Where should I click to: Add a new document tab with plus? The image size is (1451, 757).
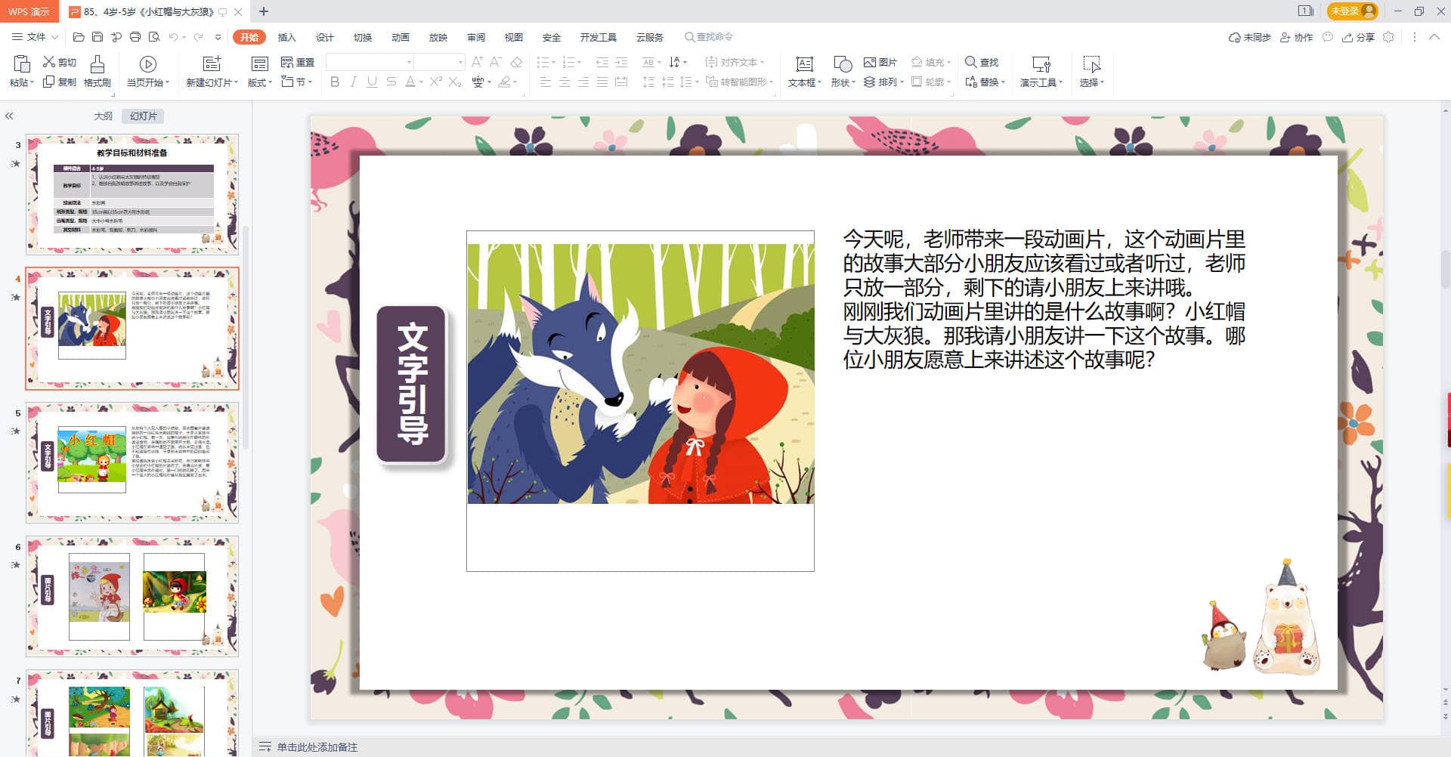pyautogui.click(x=264, y=11)
